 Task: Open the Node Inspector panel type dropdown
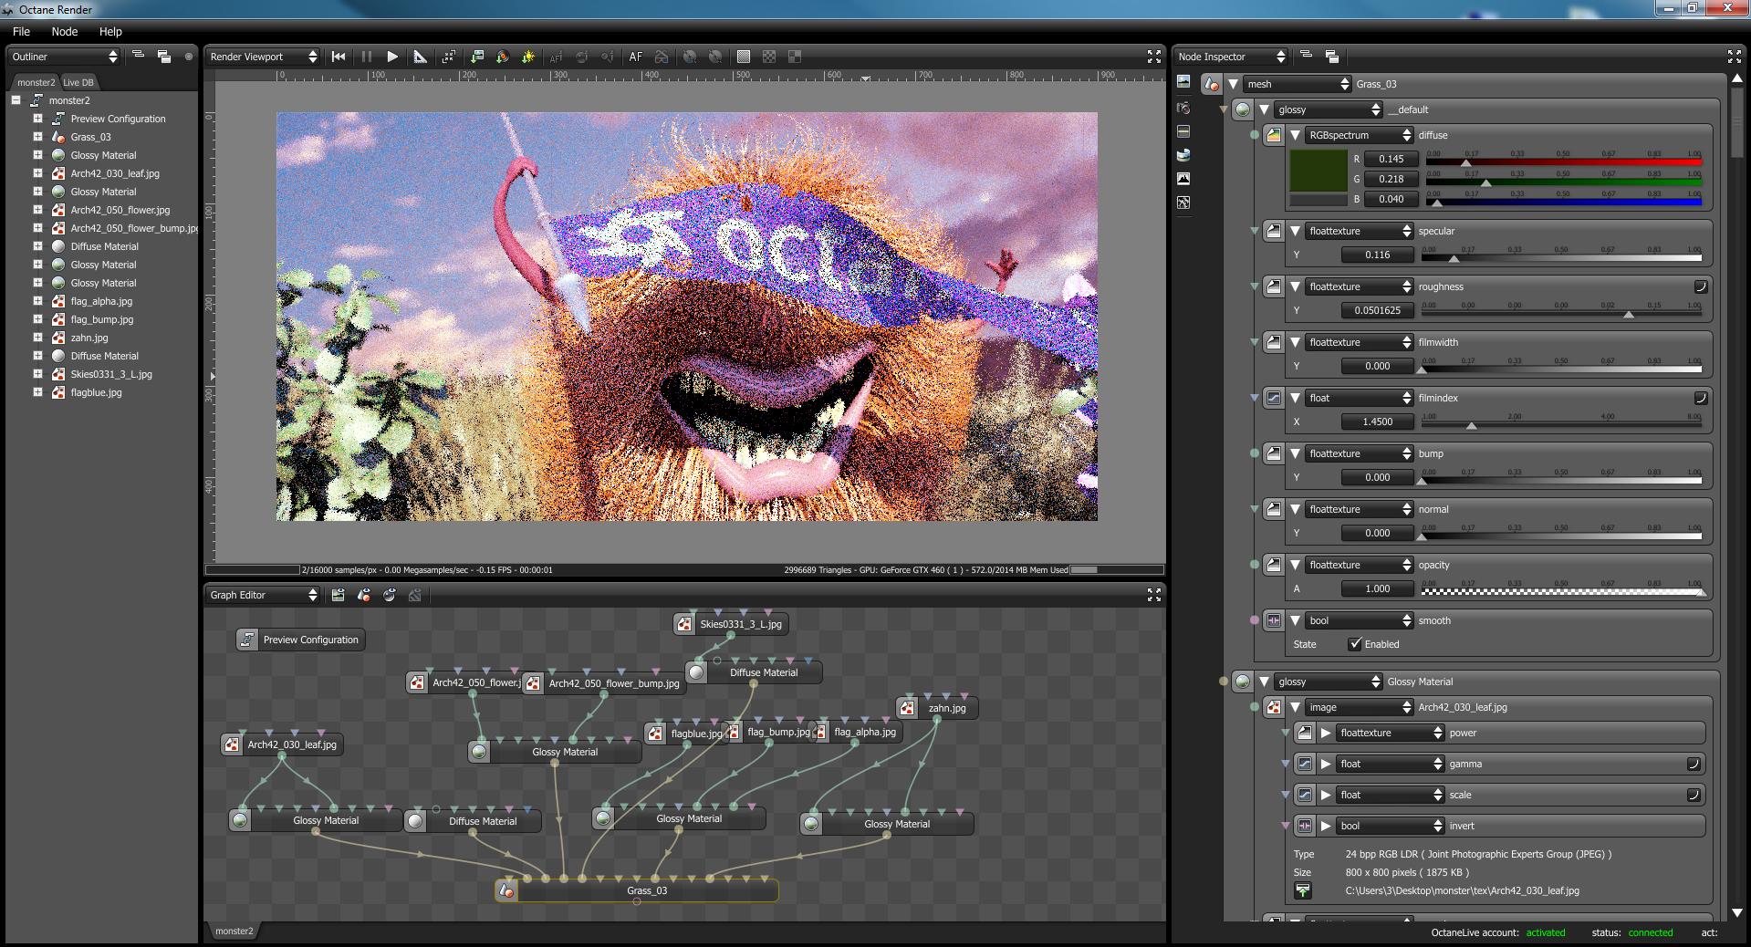1231,57
